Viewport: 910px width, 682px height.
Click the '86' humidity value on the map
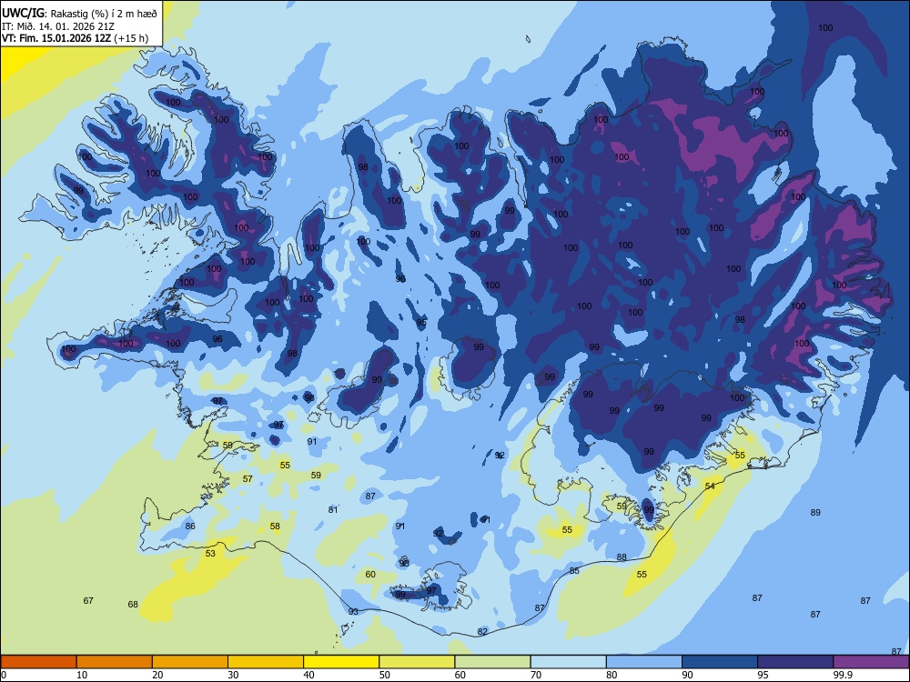[190, 526]
